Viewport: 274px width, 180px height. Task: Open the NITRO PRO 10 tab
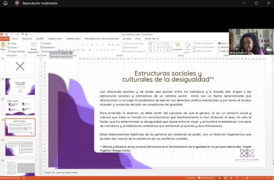pos(151,39)
